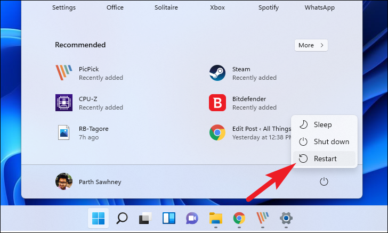Click the 'Steam' recommended title
The width and height of the screenshot is (388, 233).
241,69
